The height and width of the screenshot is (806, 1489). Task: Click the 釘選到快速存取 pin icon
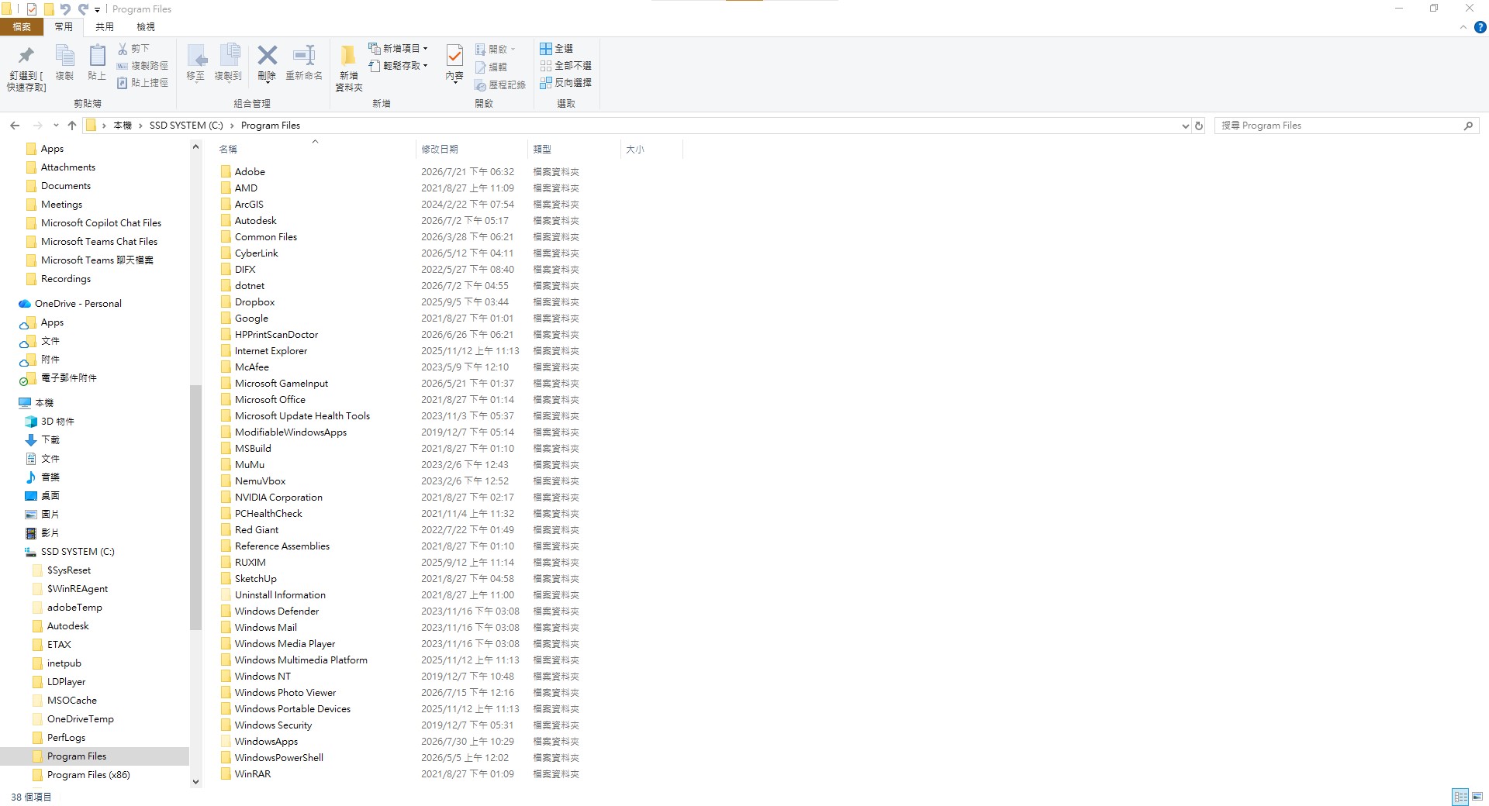point(26,56)
